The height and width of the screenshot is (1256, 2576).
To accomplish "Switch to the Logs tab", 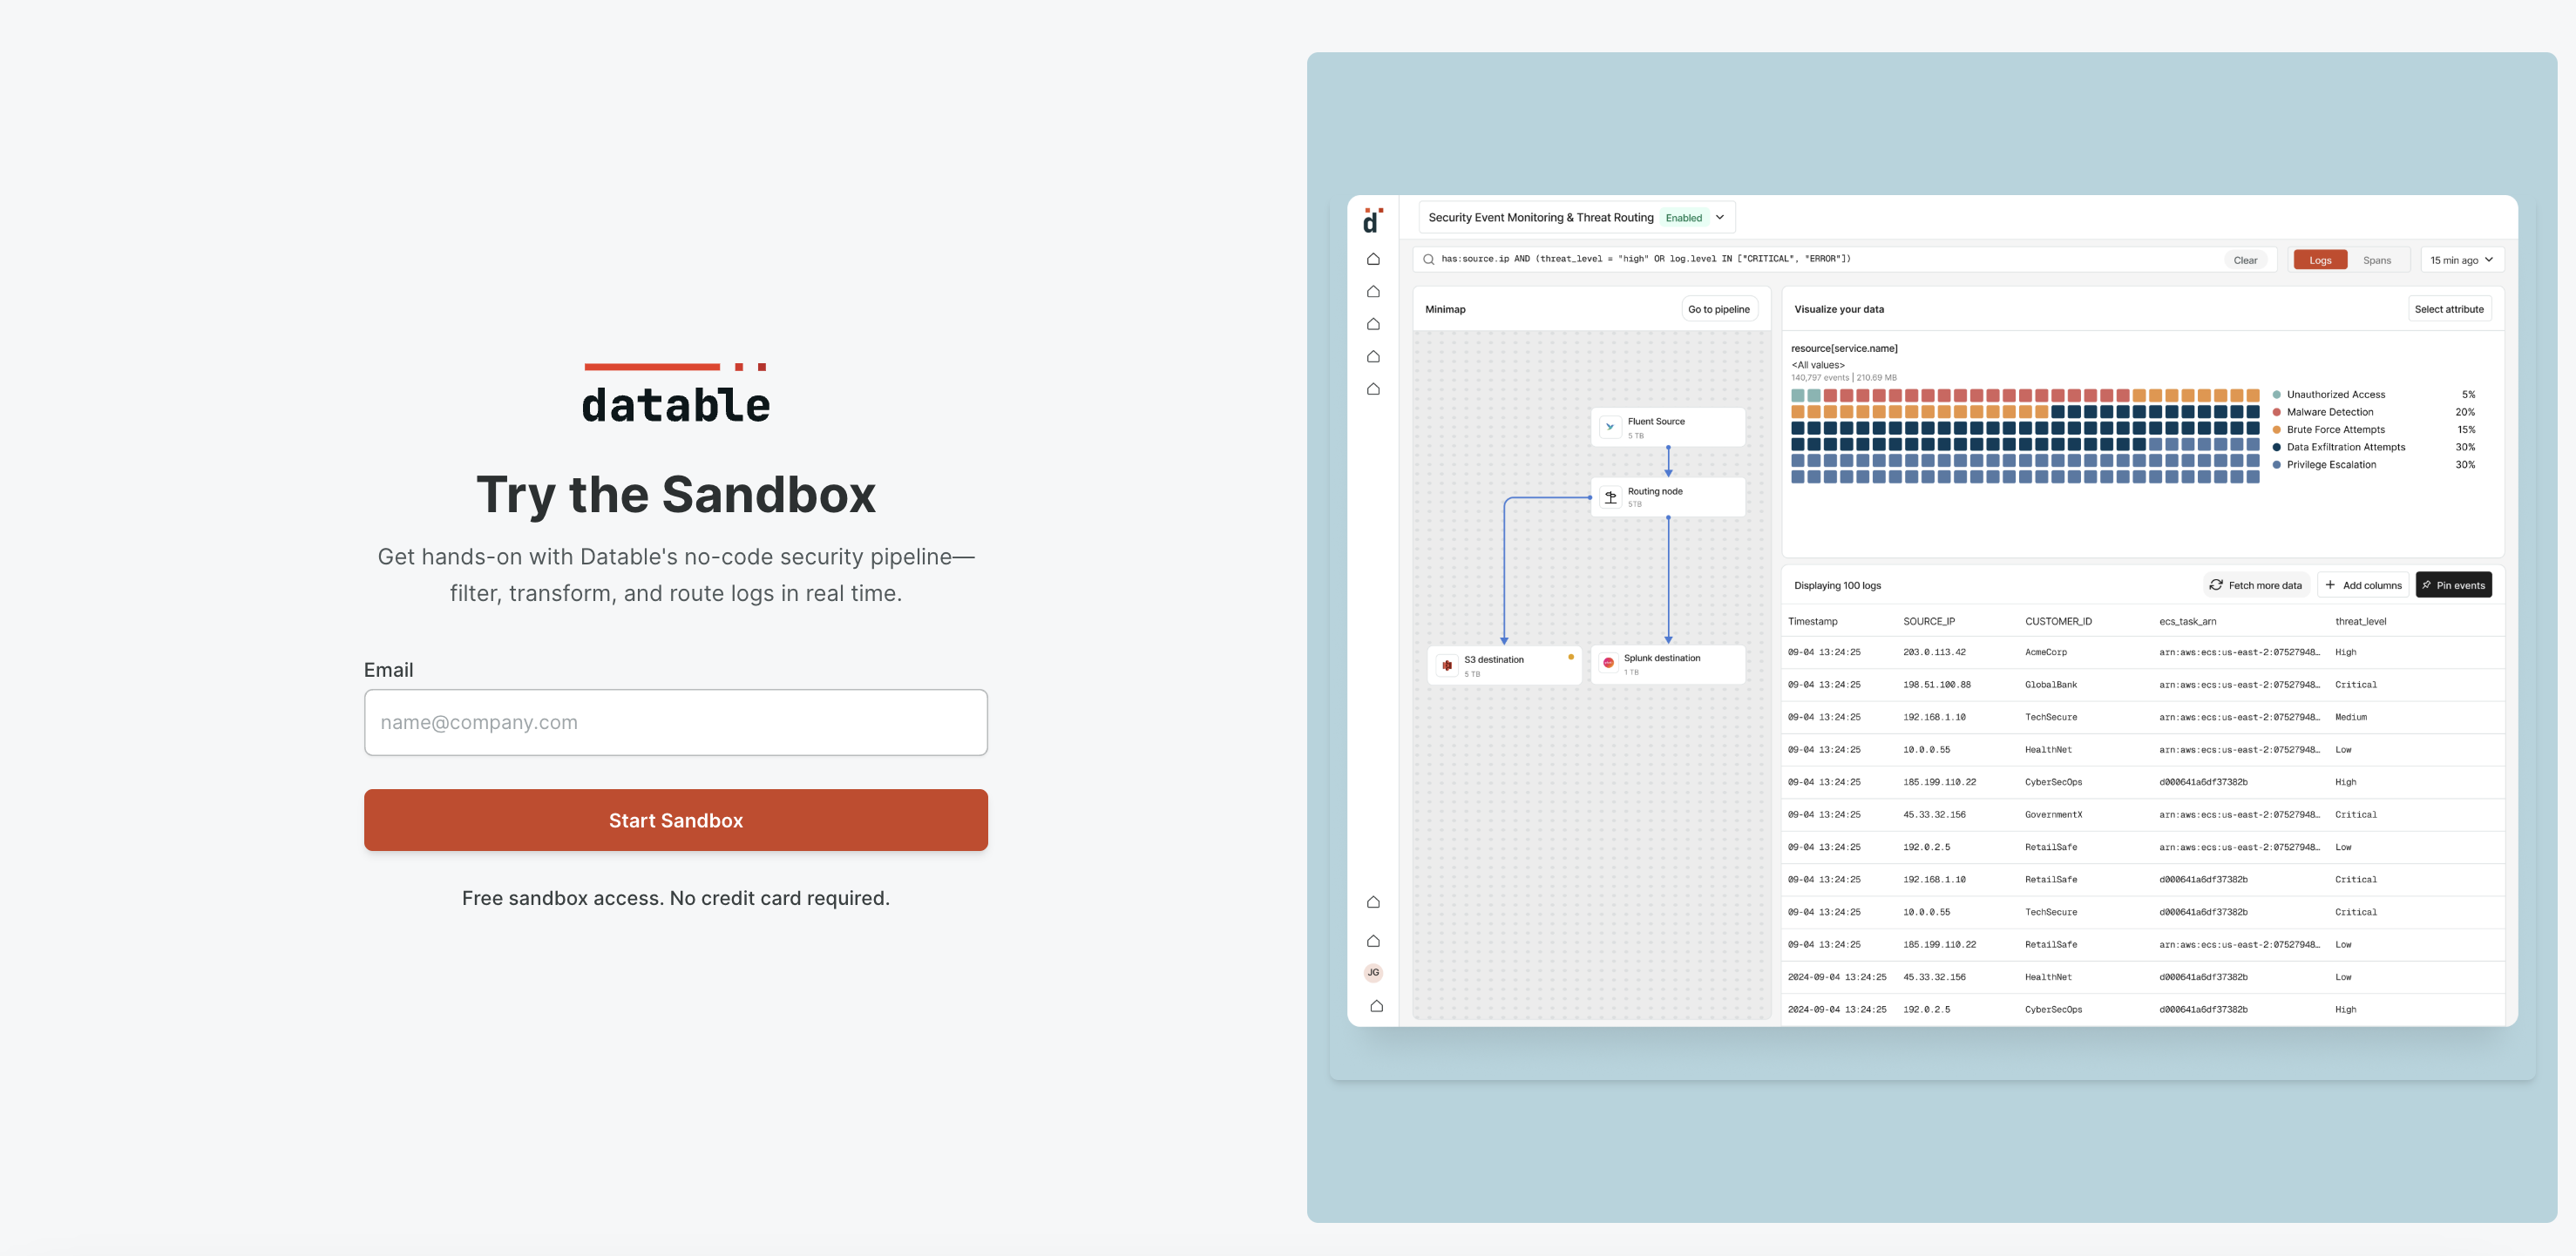I will coord(2320,260).
